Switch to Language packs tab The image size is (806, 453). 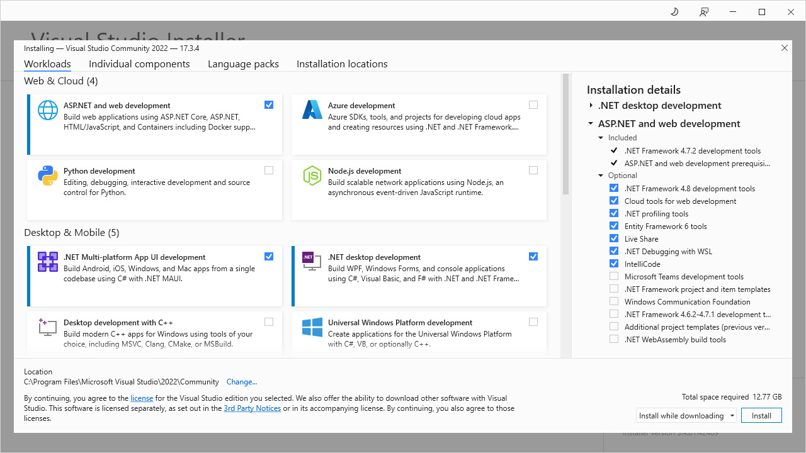tap(243, 64)
